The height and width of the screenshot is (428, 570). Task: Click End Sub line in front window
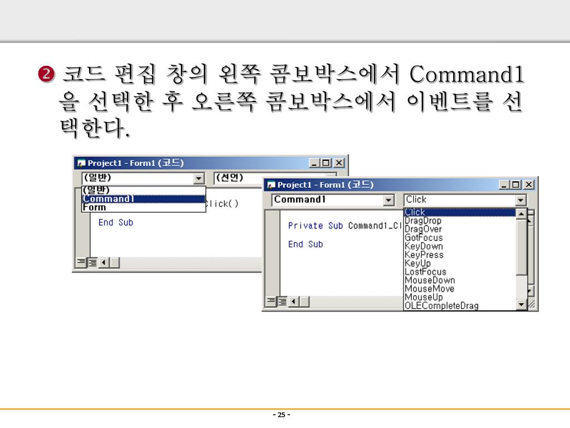pos(306,244)
